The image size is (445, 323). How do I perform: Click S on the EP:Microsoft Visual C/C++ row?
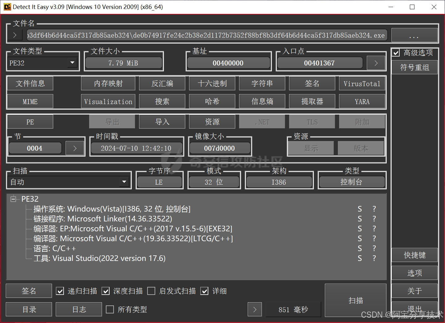pos(360,229)
